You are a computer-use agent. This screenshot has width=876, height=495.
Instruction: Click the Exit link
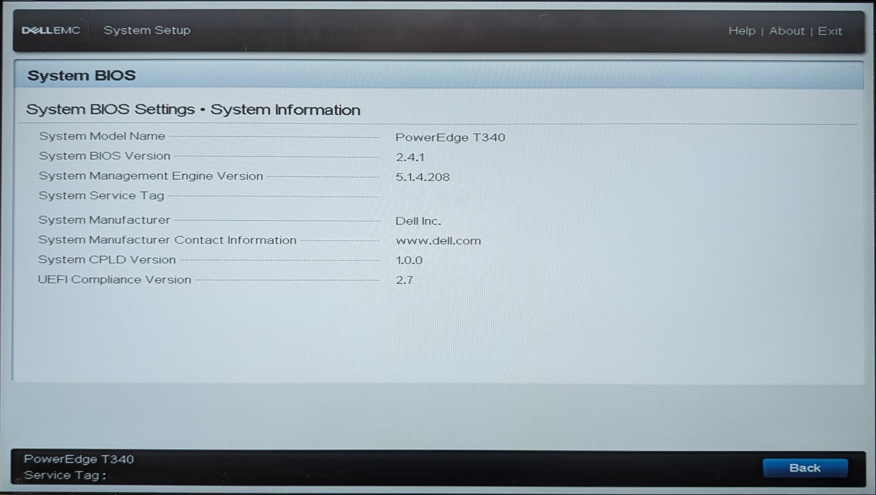tap(830, 31)
